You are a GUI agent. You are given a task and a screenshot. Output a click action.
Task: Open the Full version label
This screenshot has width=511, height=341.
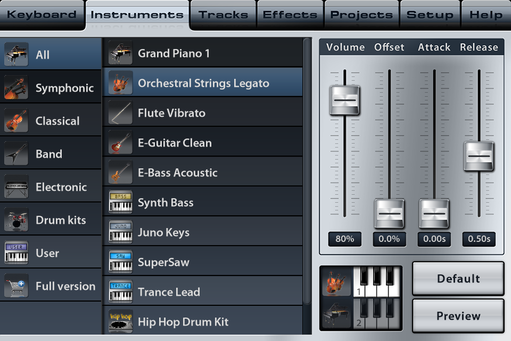[65, 286]
